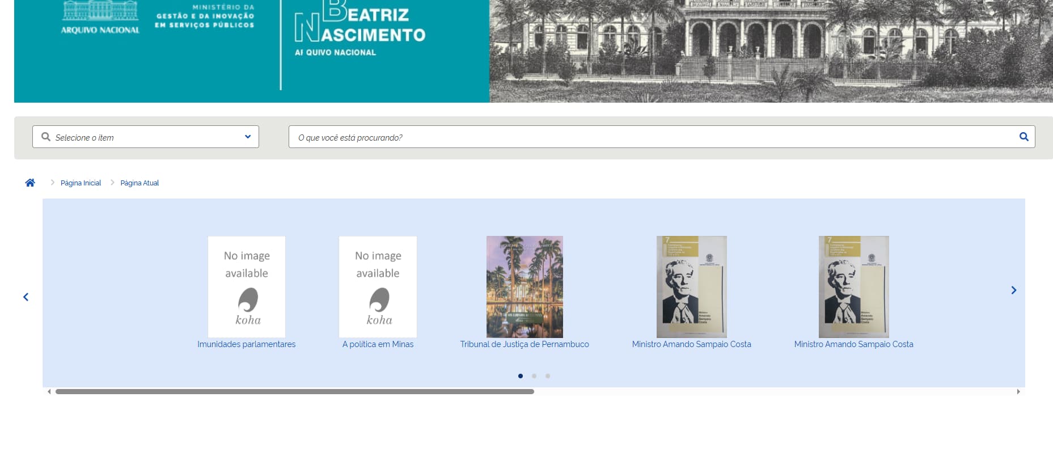Click the home icon in breadcrumb
1053x452 pixels.
coord(30,183)
